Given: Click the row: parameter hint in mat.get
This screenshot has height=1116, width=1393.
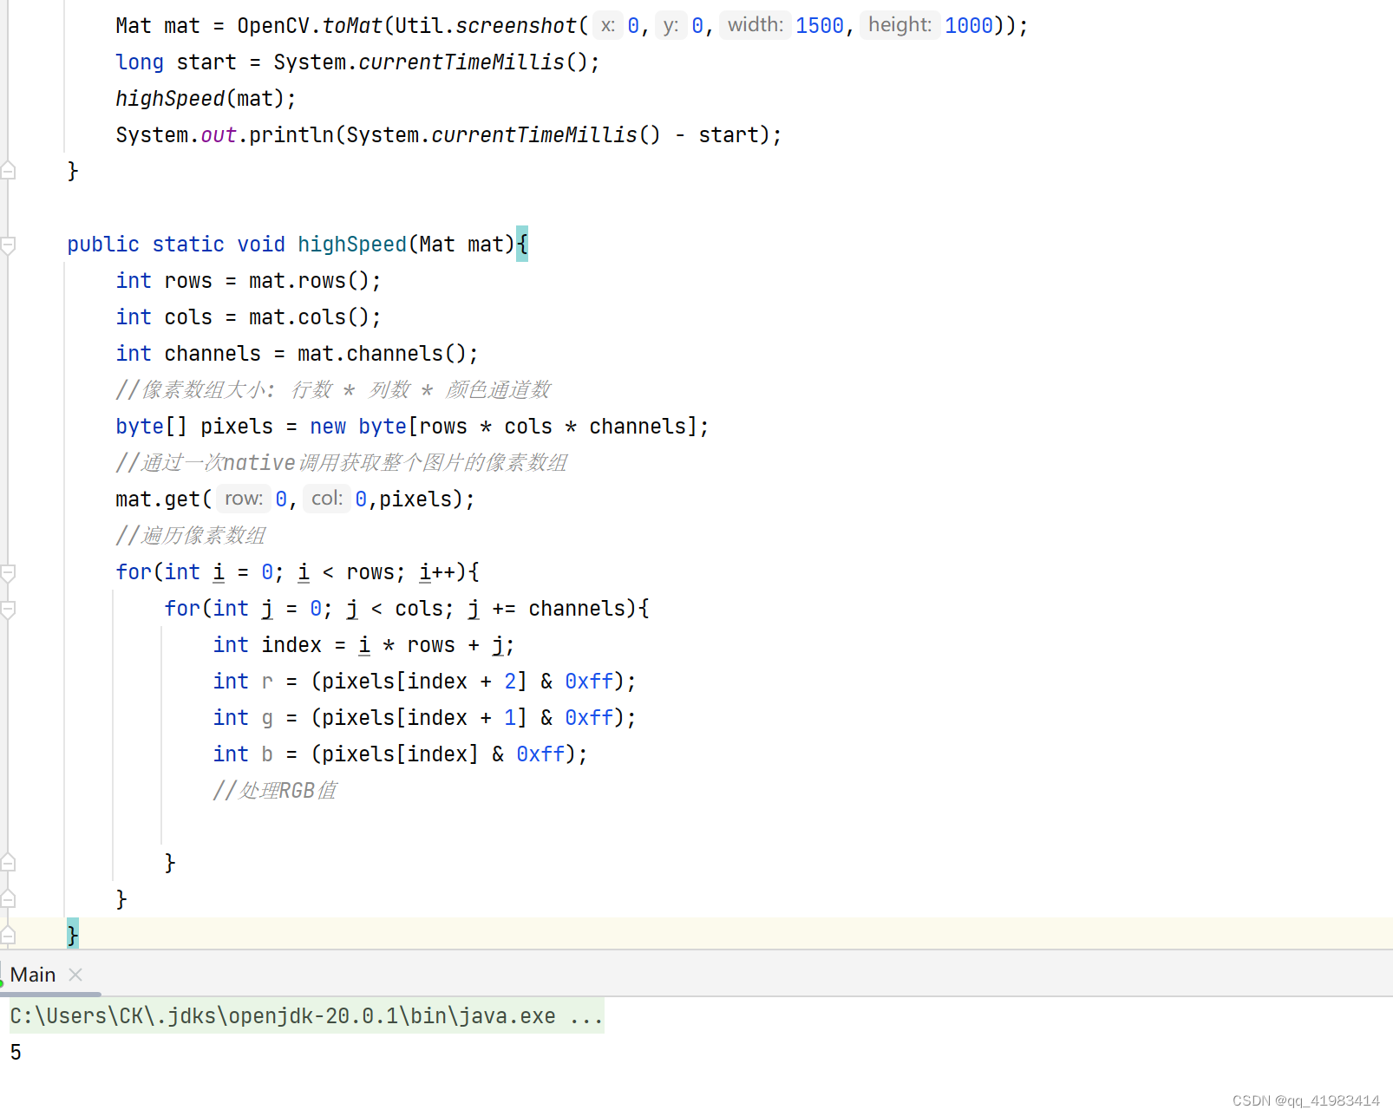Looking at the screenshot, I should click(243, 499).
